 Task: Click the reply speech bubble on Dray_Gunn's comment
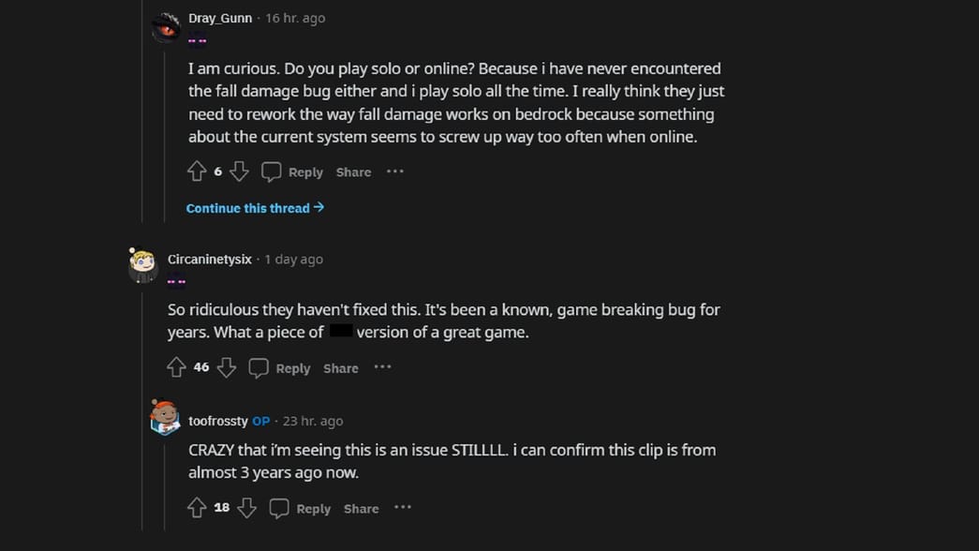coord(271,171)
